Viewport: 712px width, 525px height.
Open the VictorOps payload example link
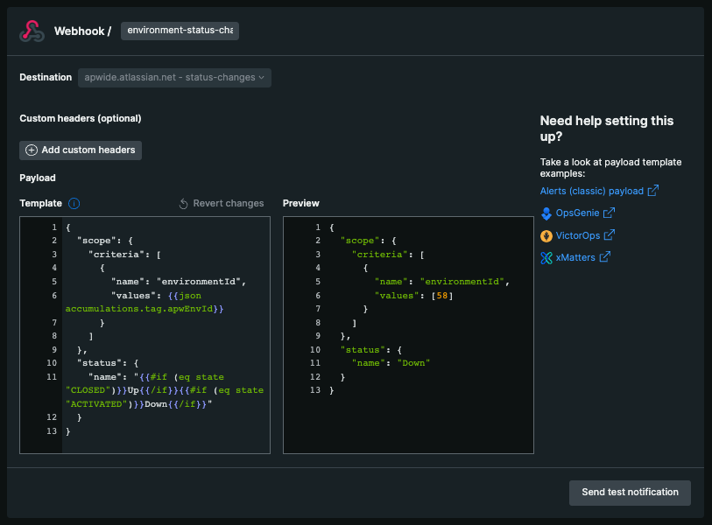point(580,235)
